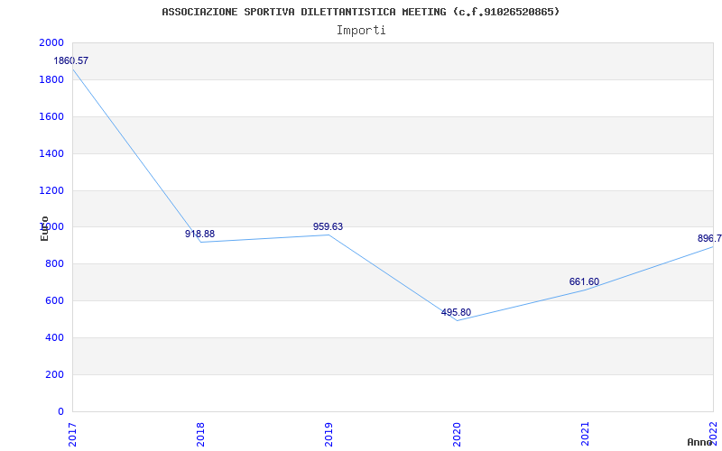Click the 1800 y-axis value

(51, 79)
